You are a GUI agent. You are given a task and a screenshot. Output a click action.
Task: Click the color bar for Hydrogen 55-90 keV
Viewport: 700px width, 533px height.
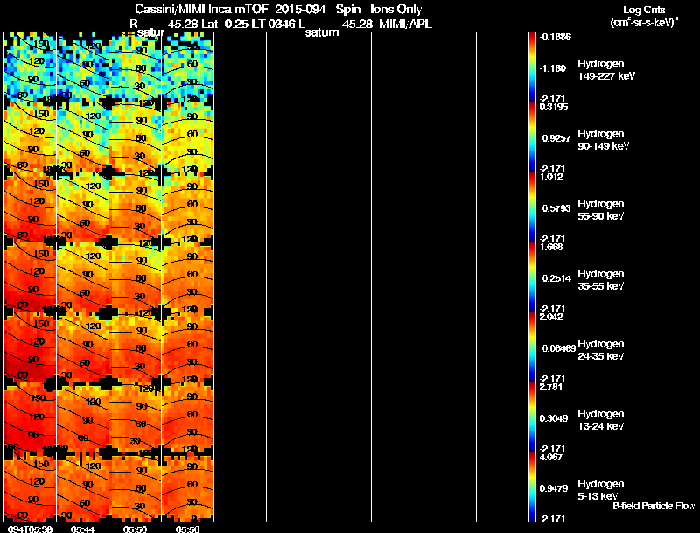(x=532, y=207)
